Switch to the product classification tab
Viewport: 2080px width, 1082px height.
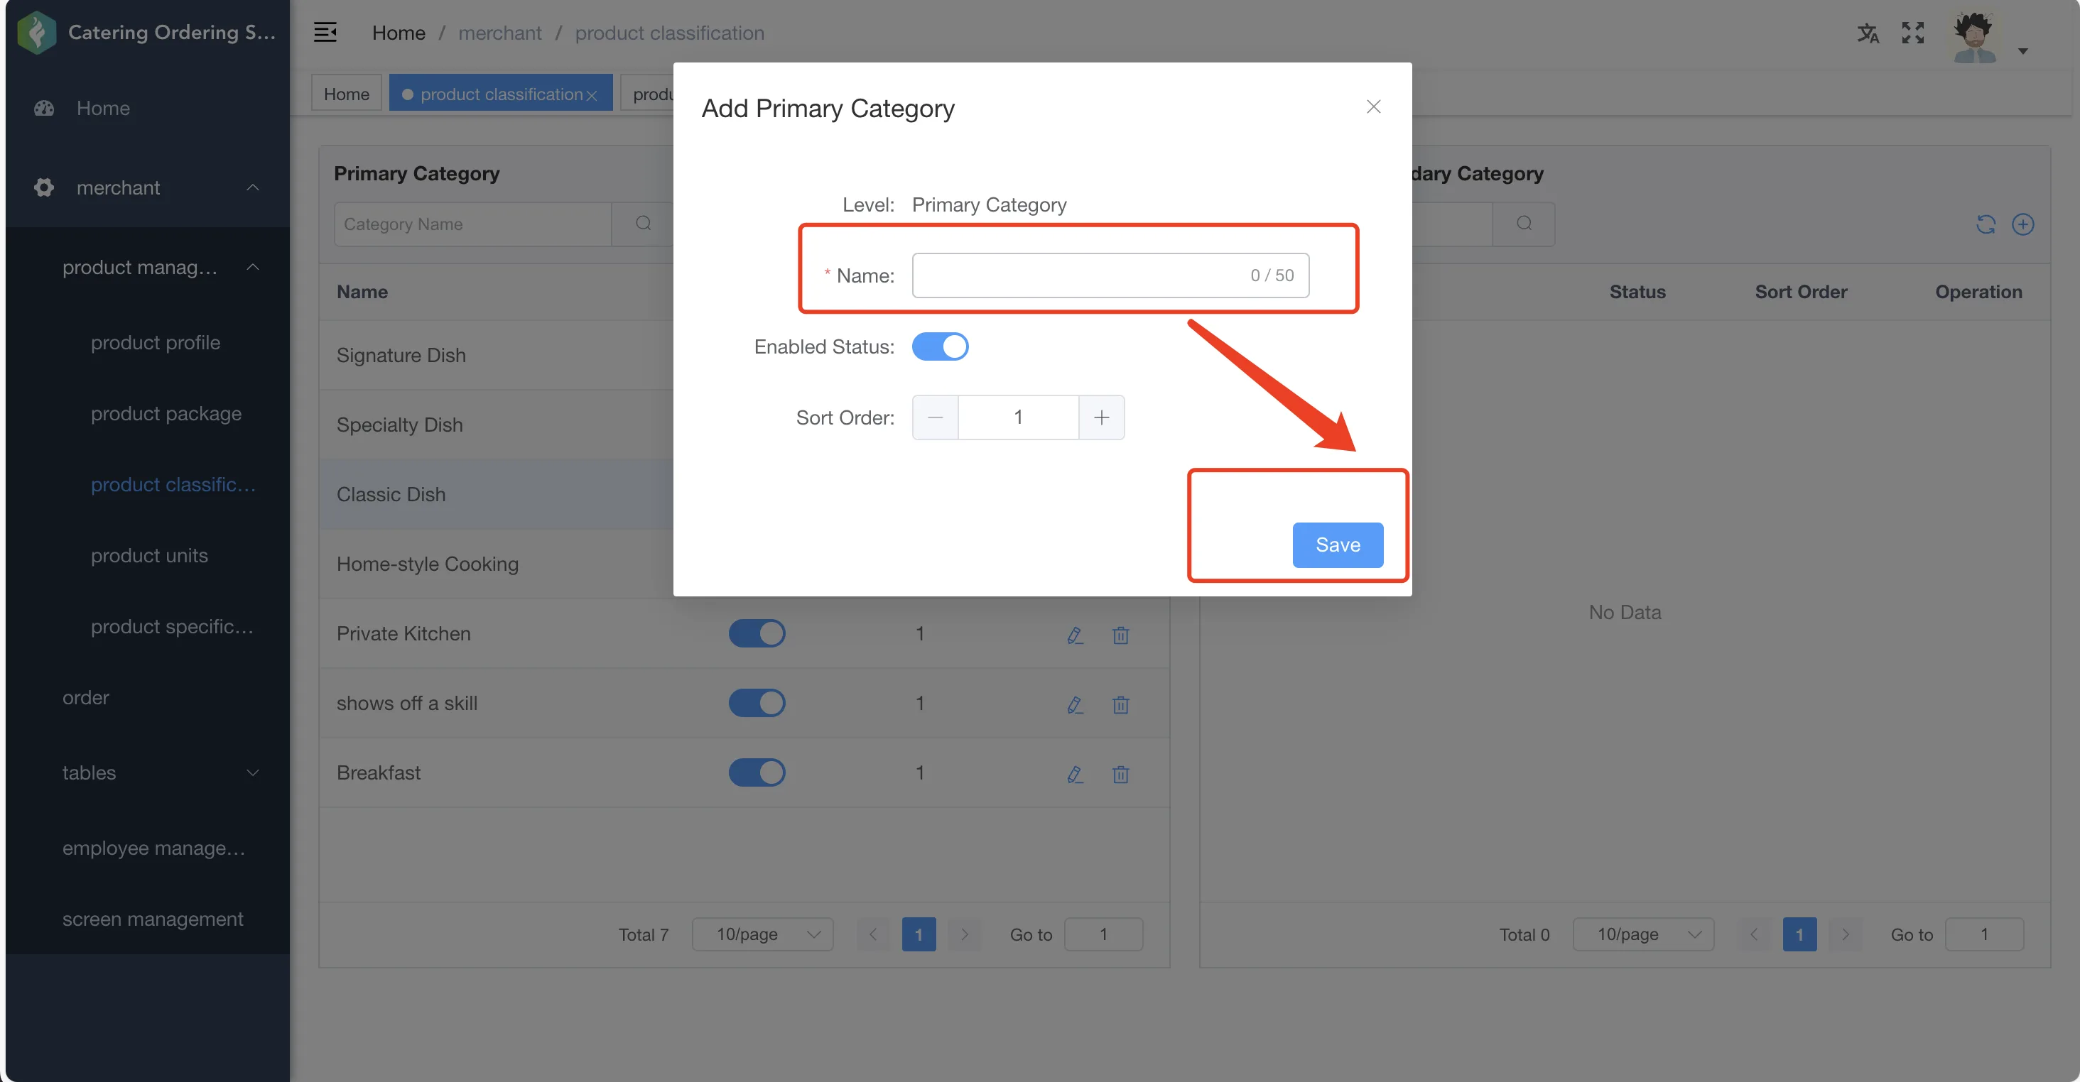(501, 94)
